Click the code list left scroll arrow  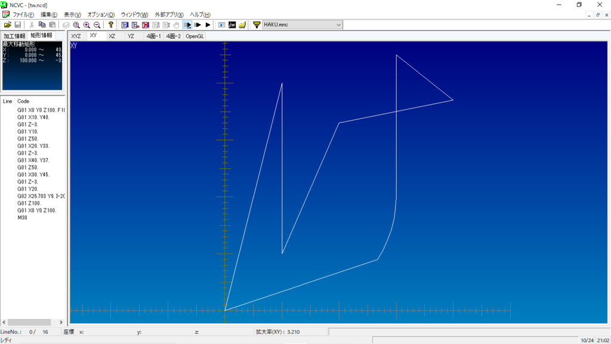[x=4, y=322]
